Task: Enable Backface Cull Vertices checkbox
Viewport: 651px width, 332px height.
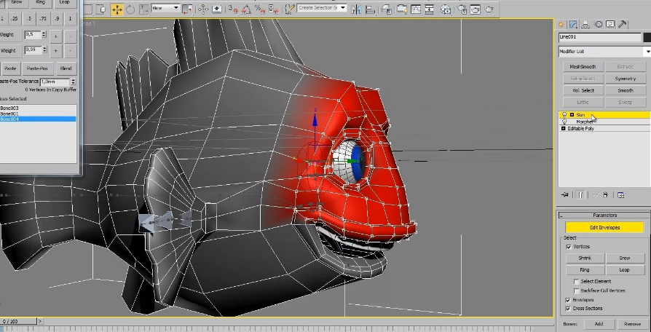Action: click(576, 290)
